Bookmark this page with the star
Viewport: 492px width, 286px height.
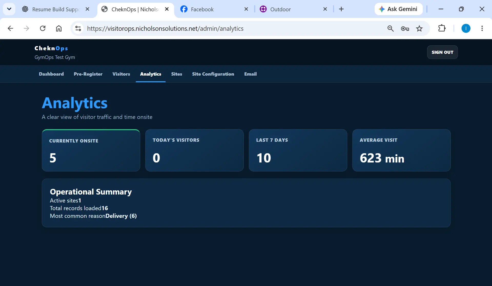tap(419, 28)
